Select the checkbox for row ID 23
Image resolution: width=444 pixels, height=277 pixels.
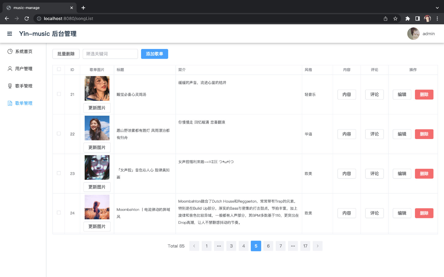pos(59,173)
